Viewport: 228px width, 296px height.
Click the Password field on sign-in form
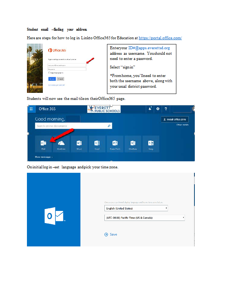67,69
